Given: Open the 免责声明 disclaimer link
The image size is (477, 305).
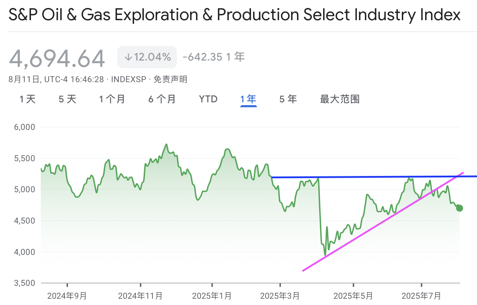Looking at the screenshot, I should coord(170,80).
